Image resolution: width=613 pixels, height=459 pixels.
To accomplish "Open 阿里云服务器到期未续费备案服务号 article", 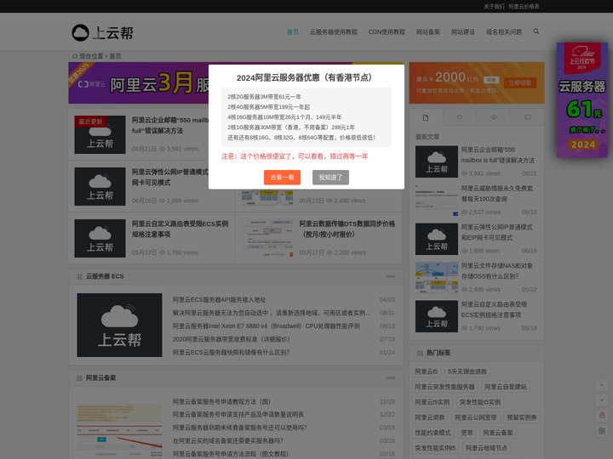I will coord(239,428).
